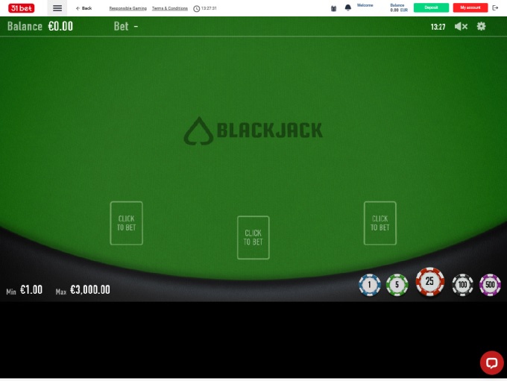
Task: Select the blue 1 chip
Action: click(370, 285)
